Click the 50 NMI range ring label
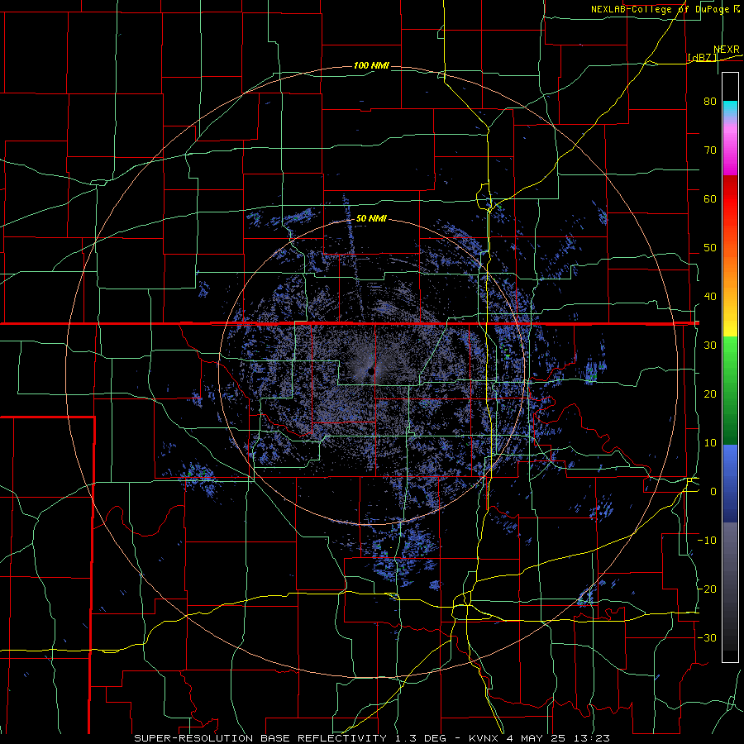This screenshot has height=744, width=744. (x=371, y=218)
